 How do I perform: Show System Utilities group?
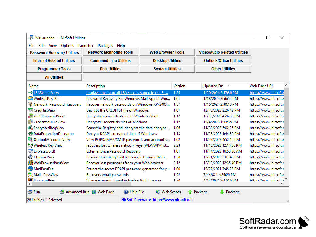tap(167, 69)
